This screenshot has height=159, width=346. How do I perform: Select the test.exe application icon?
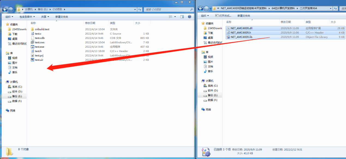(32, 47)
